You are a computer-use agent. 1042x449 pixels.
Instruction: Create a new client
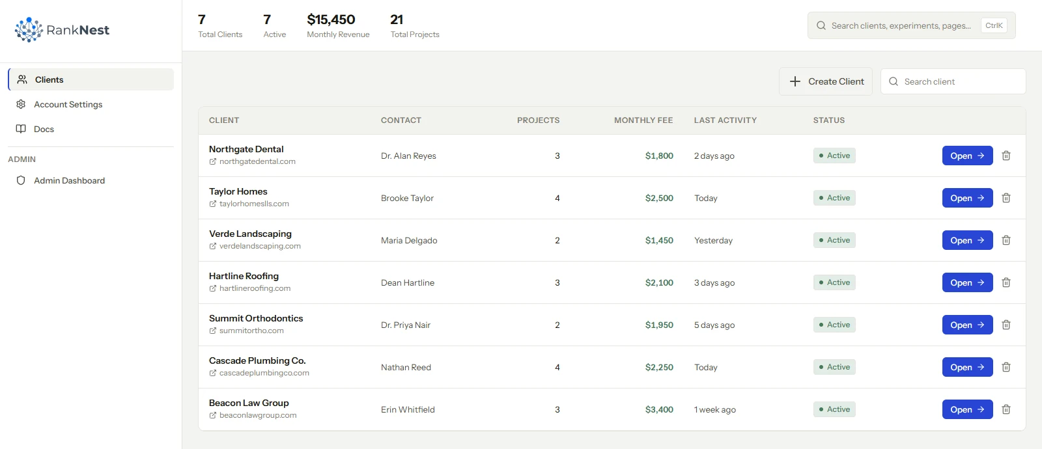click(826, 81)
